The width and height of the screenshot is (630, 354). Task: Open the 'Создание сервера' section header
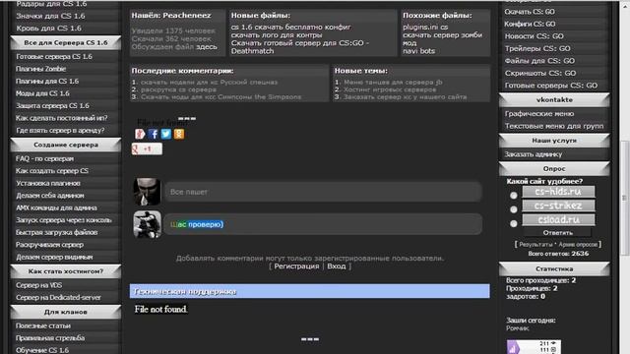(x=66, y=145)
